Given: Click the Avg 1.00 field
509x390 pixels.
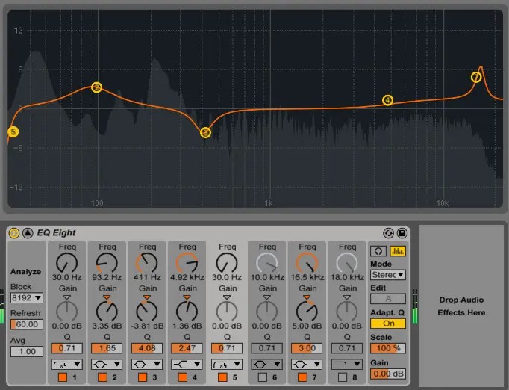Looking at the screenshot, I should coord(27,351).
